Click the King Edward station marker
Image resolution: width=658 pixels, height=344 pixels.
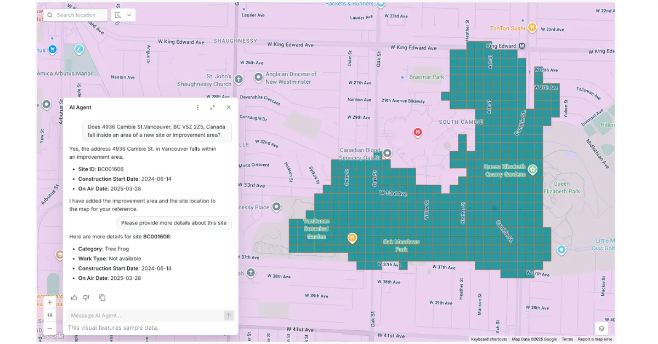pyautogui.click(x=521, y=46)
